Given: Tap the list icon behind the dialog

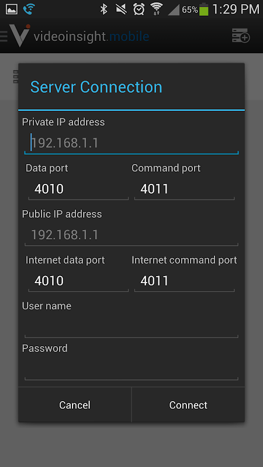Looking at the screenshot, I should pyautogui.click(x=16, y=76).
